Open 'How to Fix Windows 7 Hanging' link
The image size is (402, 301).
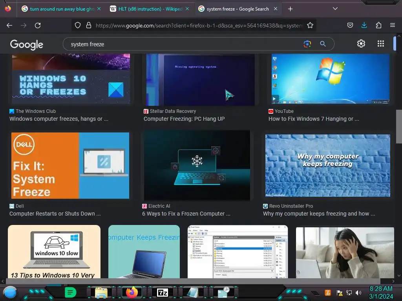(x=314, y=119)
